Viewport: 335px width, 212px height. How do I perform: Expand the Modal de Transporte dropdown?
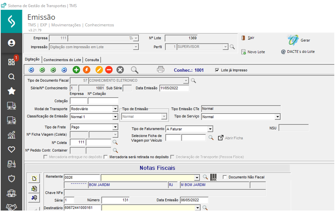click(115, 109)
